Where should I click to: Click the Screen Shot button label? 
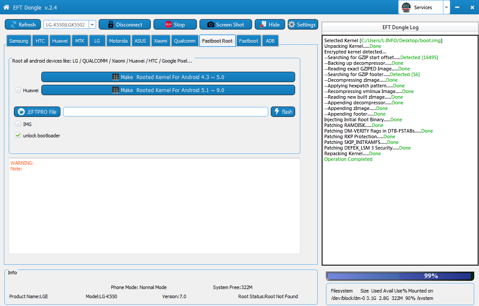pyautogui.click(x=230, y=25)
